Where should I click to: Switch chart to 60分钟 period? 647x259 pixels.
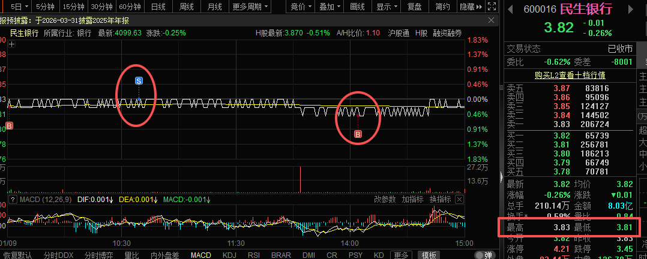(x=130, y=7)
